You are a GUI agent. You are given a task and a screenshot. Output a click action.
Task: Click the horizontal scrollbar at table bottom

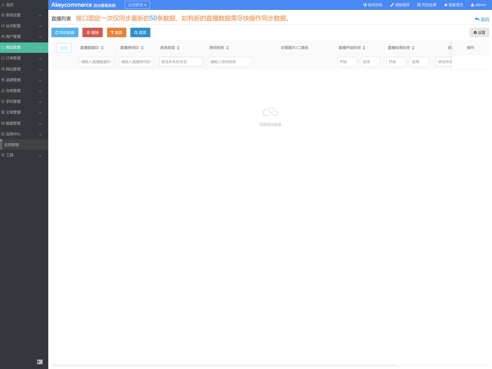tap(224, 365)
